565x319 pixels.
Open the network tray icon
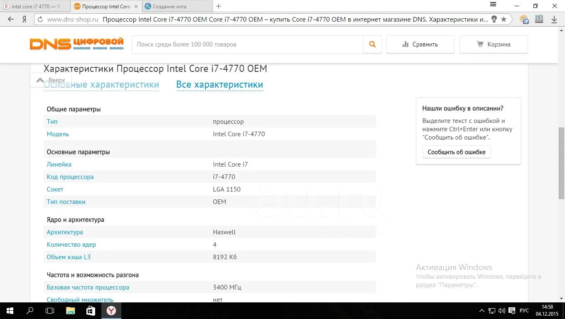click(x=492, y=311)
